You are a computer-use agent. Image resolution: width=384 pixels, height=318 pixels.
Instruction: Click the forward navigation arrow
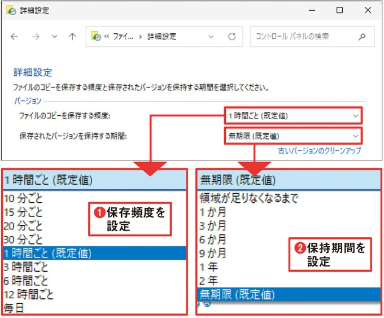[x=35, y=37]
